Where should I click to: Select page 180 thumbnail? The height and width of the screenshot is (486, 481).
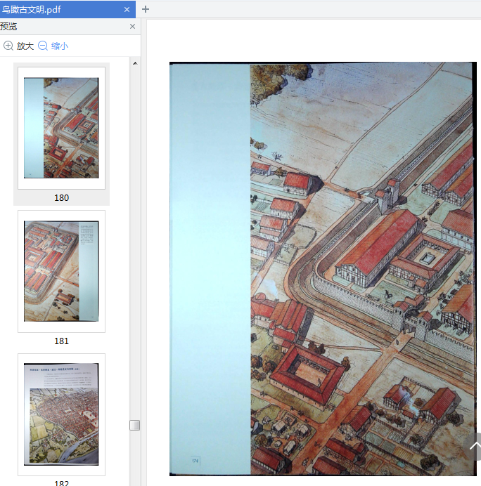[61, 128]
